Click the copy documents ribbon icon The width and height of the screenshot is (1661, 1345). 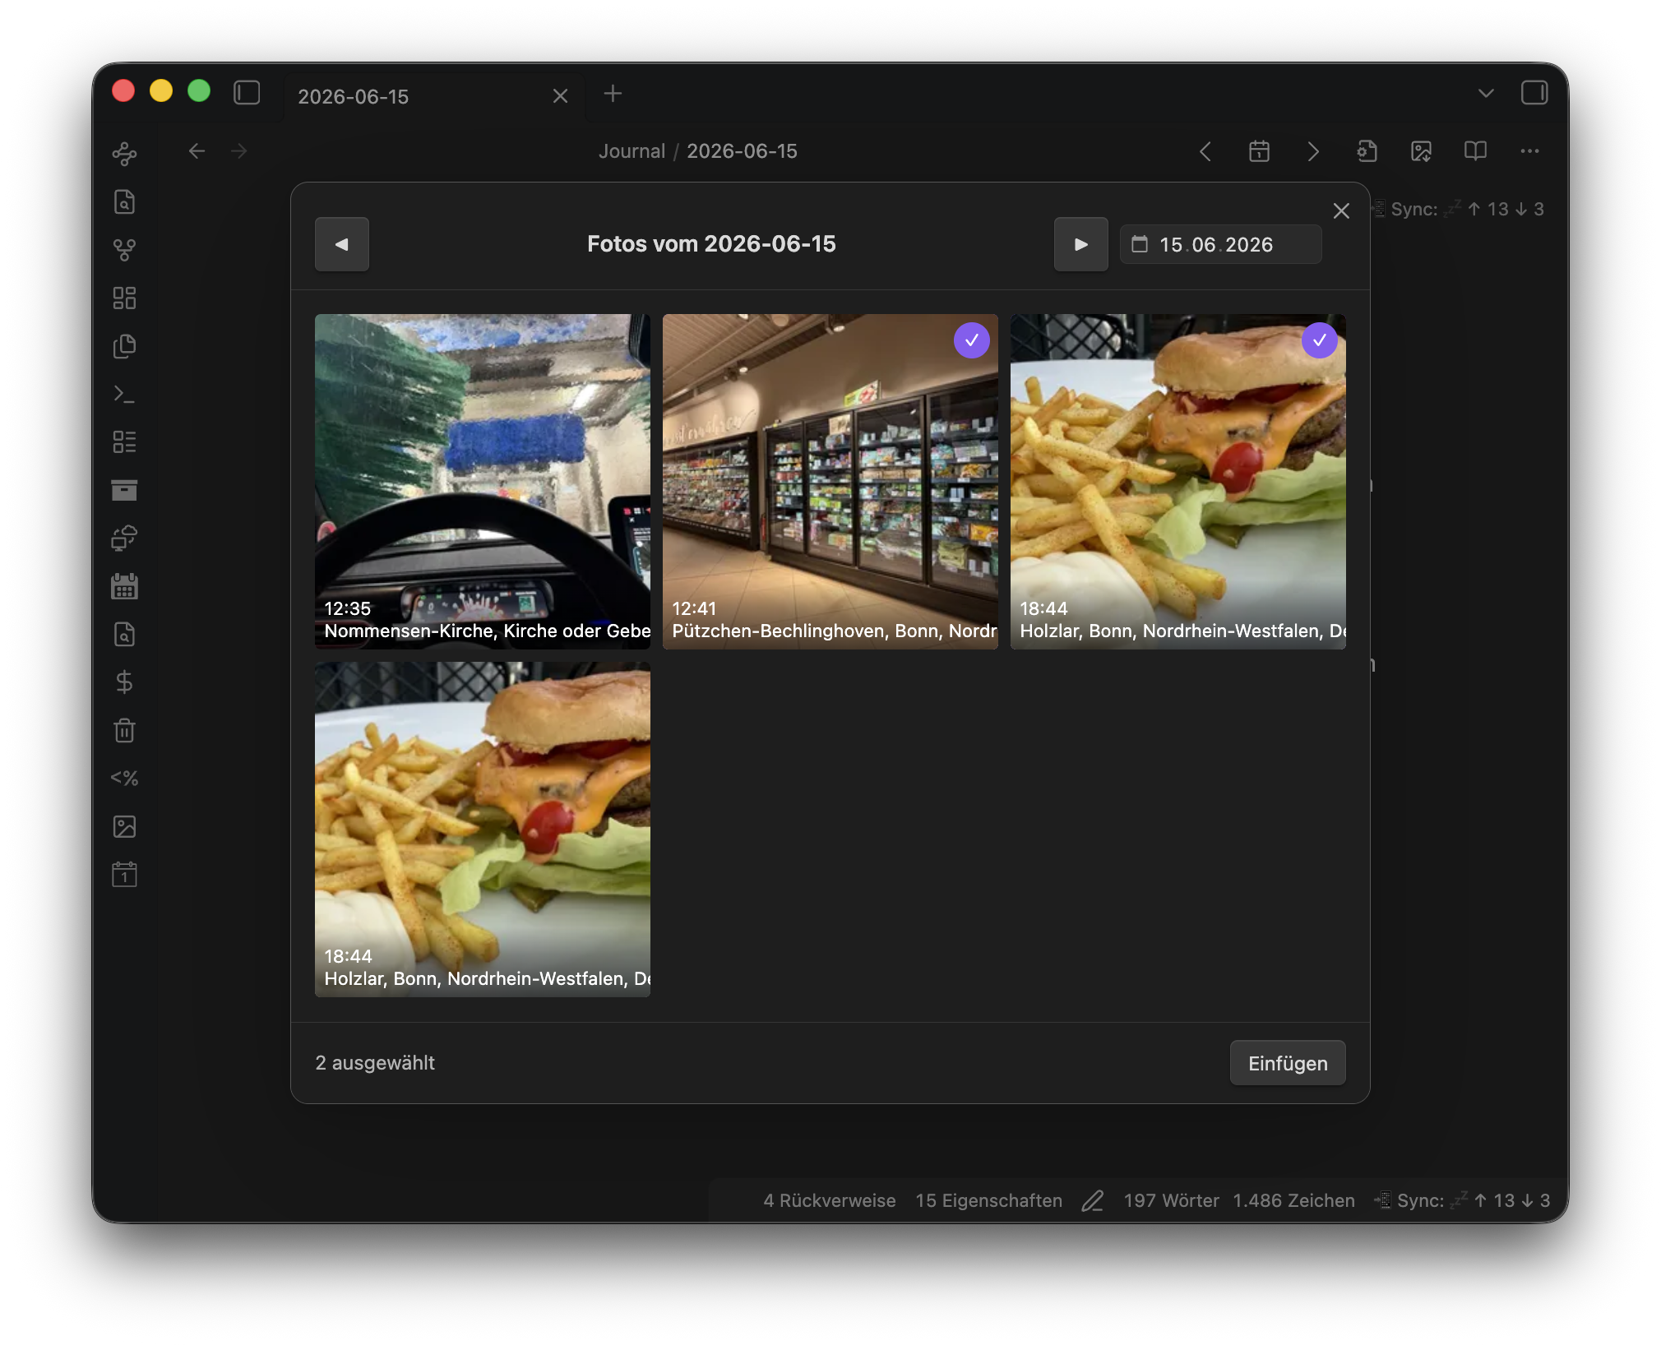point(124,346)
